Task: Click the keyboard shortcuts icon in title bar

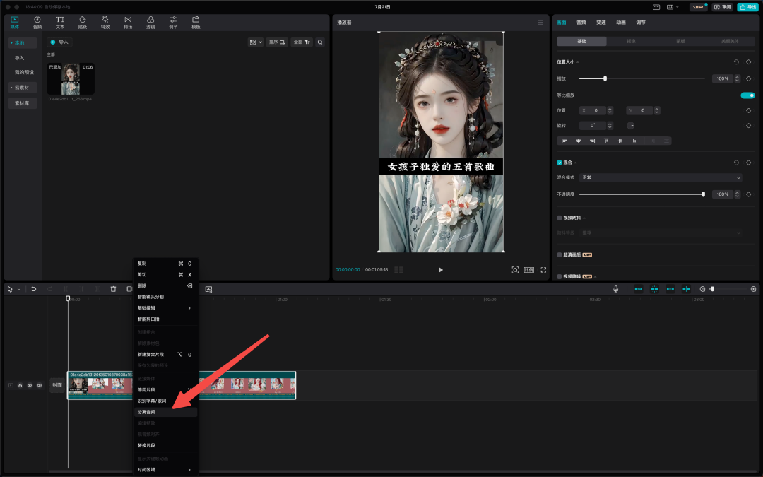Action: click(656, 7)
